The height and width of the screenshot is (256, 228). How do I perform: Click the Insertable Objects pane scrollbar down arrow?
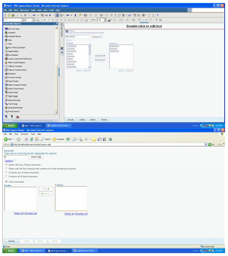coord(56,112)
